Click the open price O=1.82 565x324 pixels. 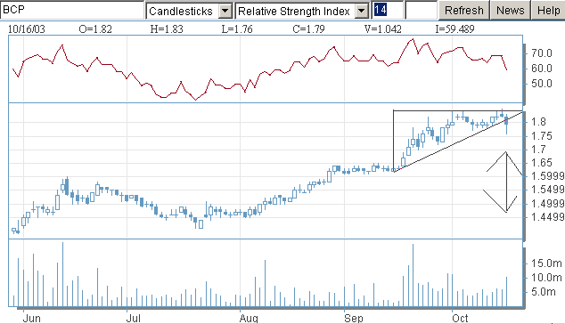coord(95,29)
